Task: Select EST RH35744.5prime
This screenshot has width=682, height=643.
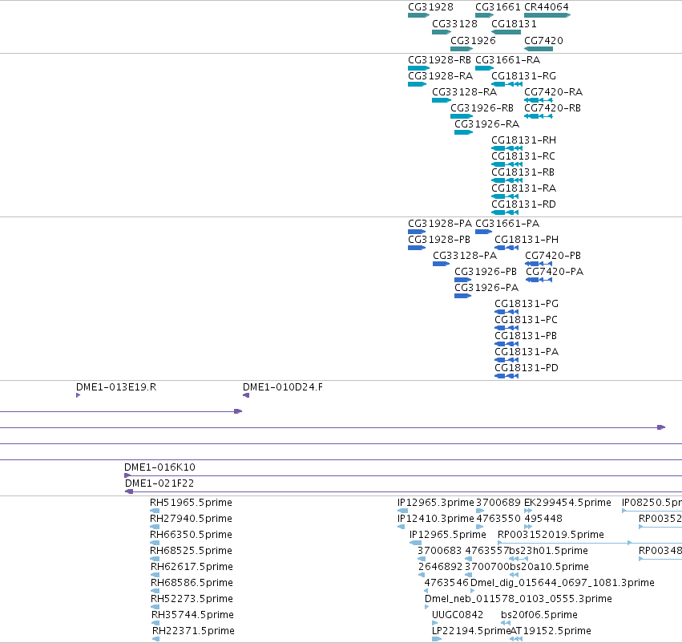Action: pos(155,624)
